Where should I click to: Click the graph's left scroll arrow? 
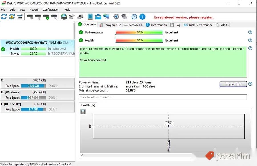coord(82,155)
